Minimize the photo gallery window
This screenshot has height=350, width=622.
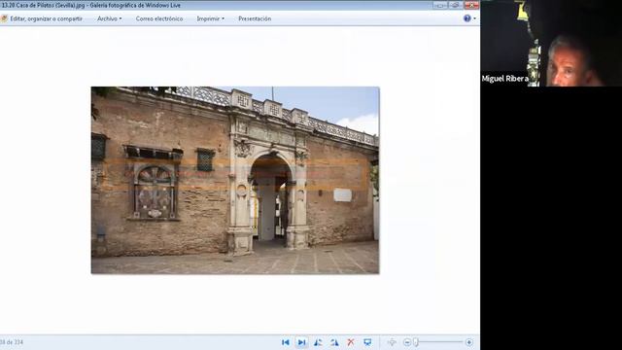coord(439,5)
